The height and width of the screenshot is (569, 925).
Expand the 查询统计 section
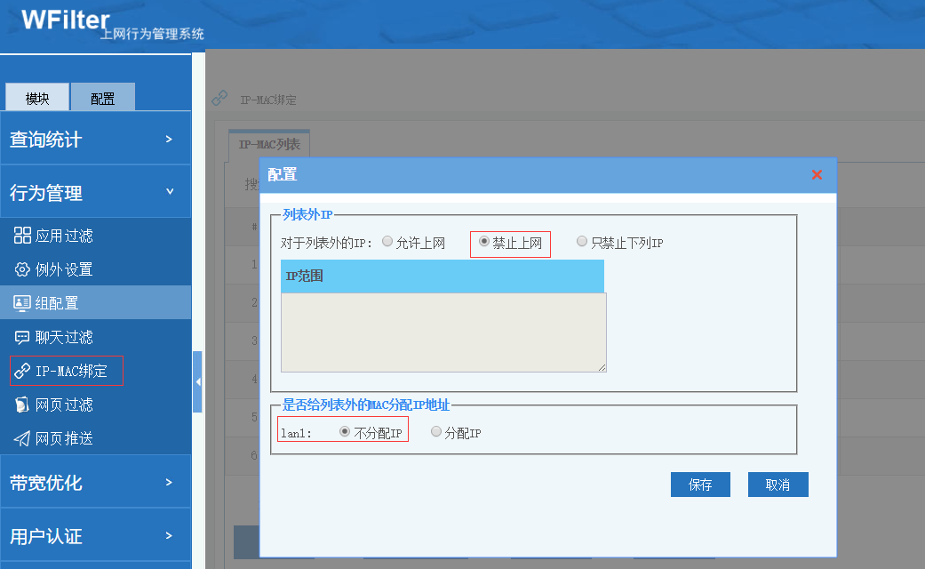95,139
